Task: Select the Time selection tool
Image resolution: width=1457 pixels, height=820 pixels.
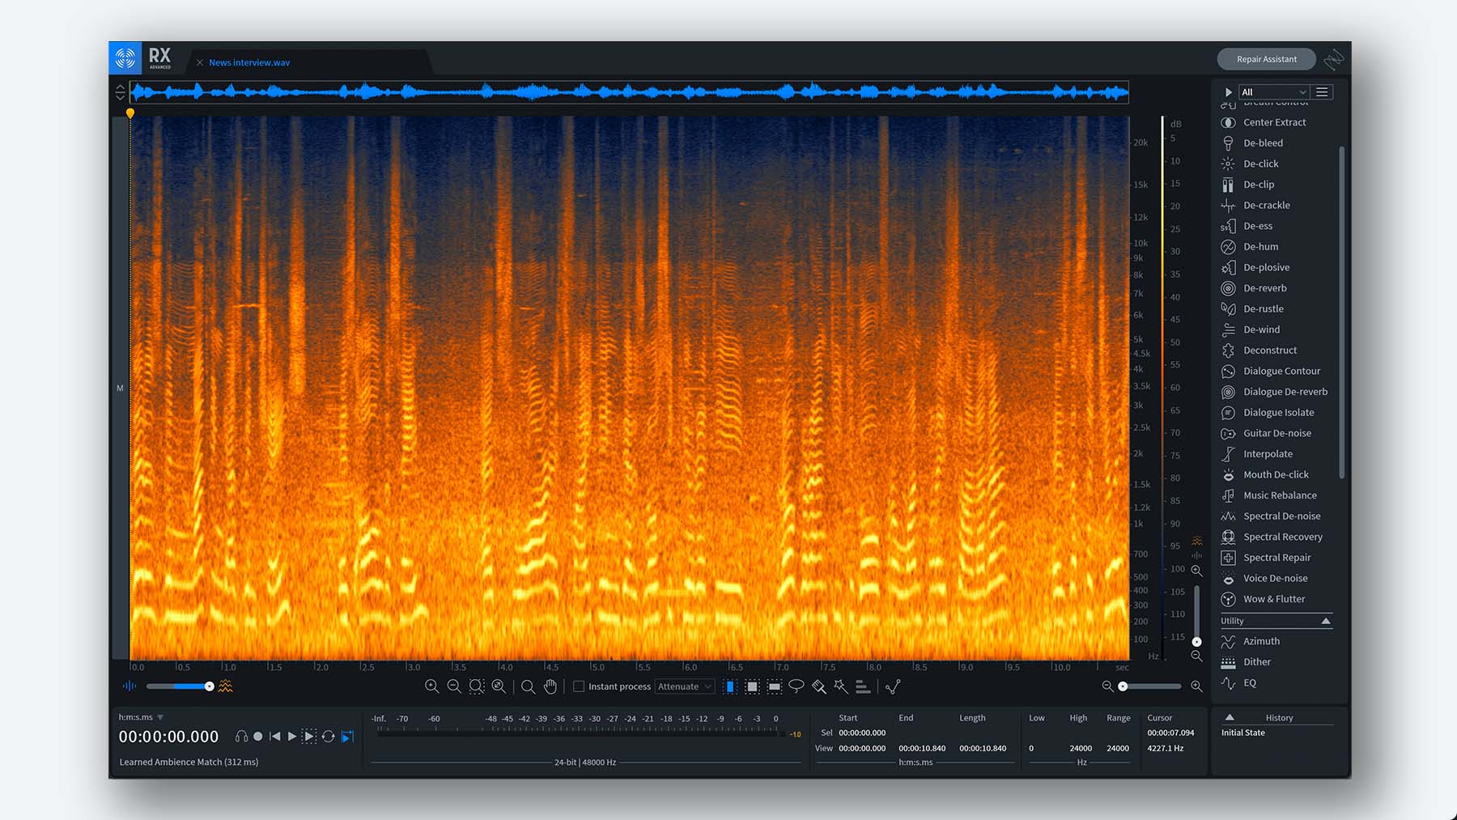Action: tap(730, 686)
